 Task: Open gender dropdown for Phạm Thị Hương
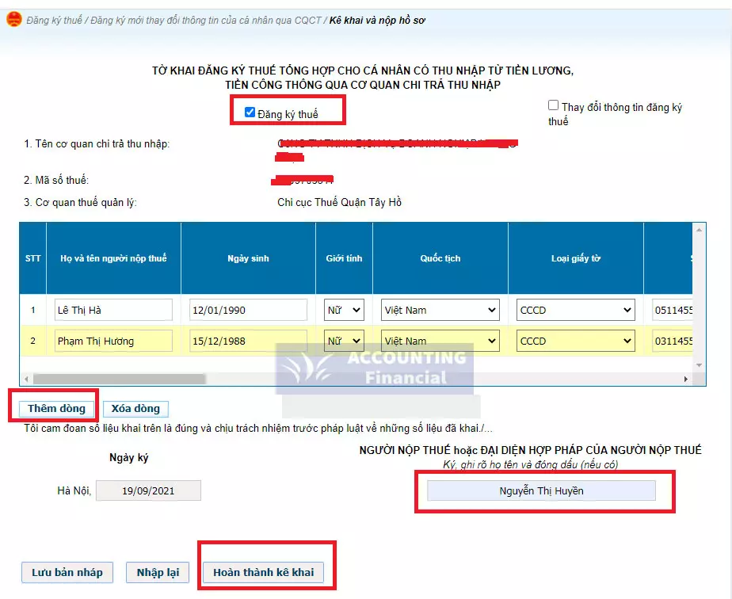(x=344, y=341)
